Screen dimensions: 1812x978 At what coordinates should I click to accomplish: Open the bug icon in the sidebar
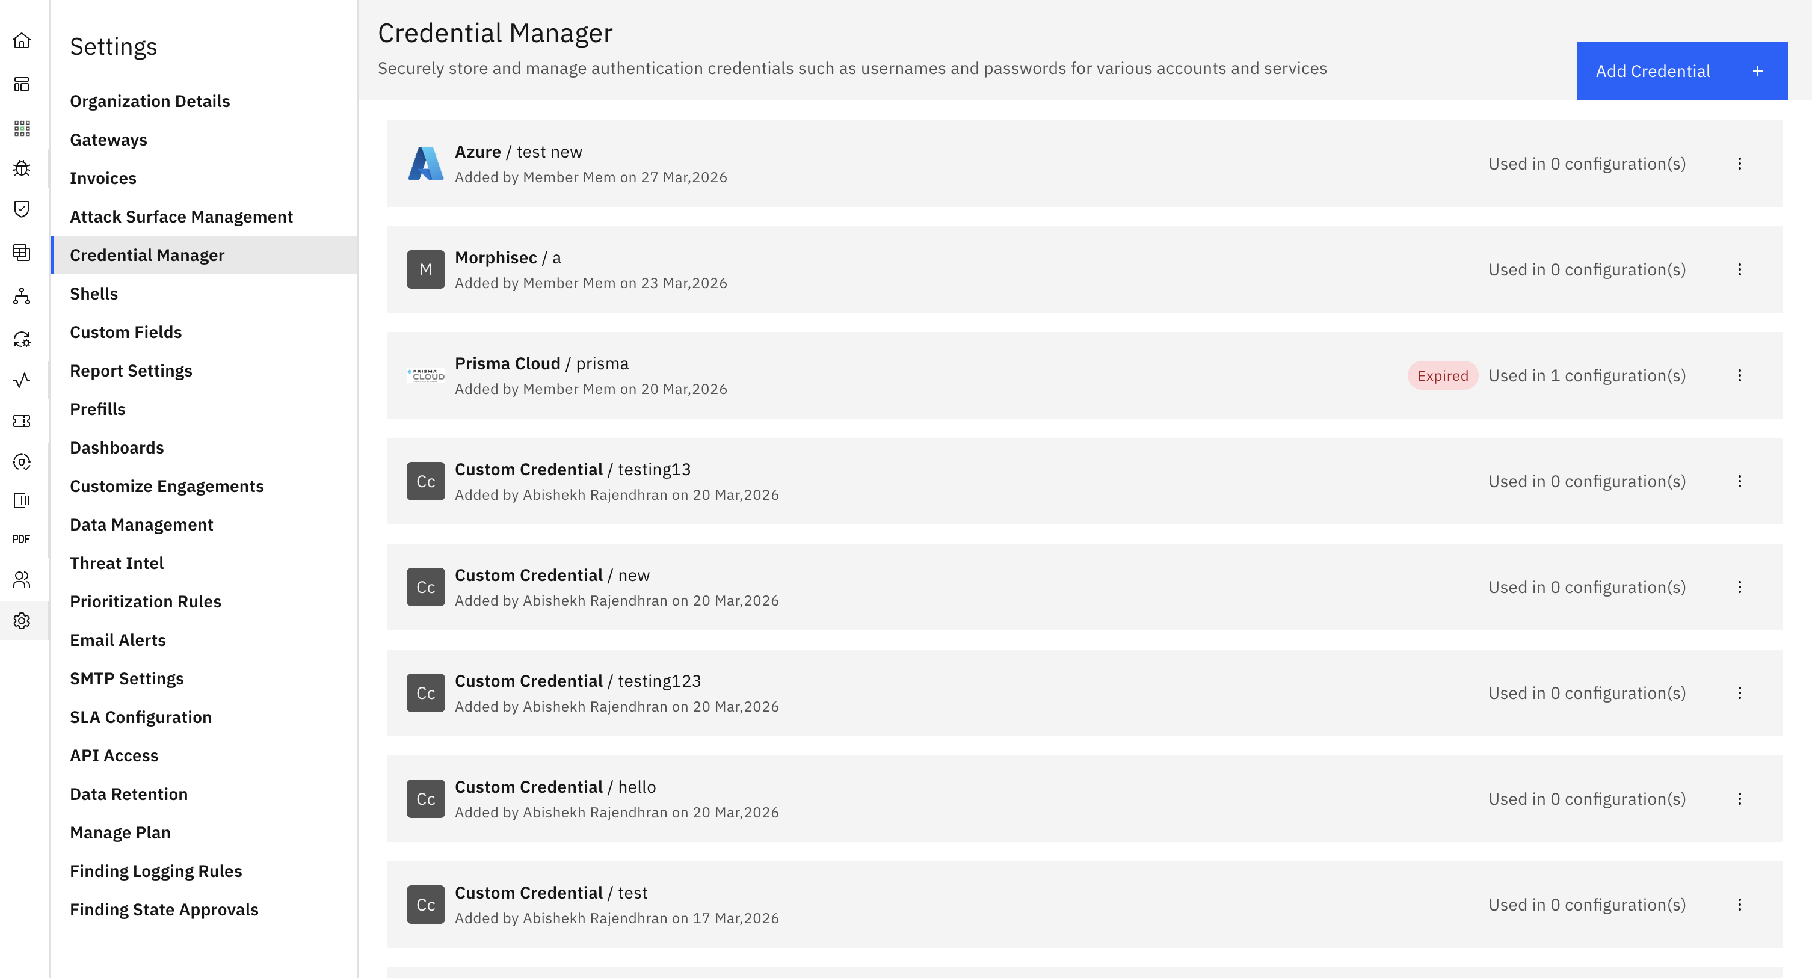pyautogui.click(x=22, y=168)
